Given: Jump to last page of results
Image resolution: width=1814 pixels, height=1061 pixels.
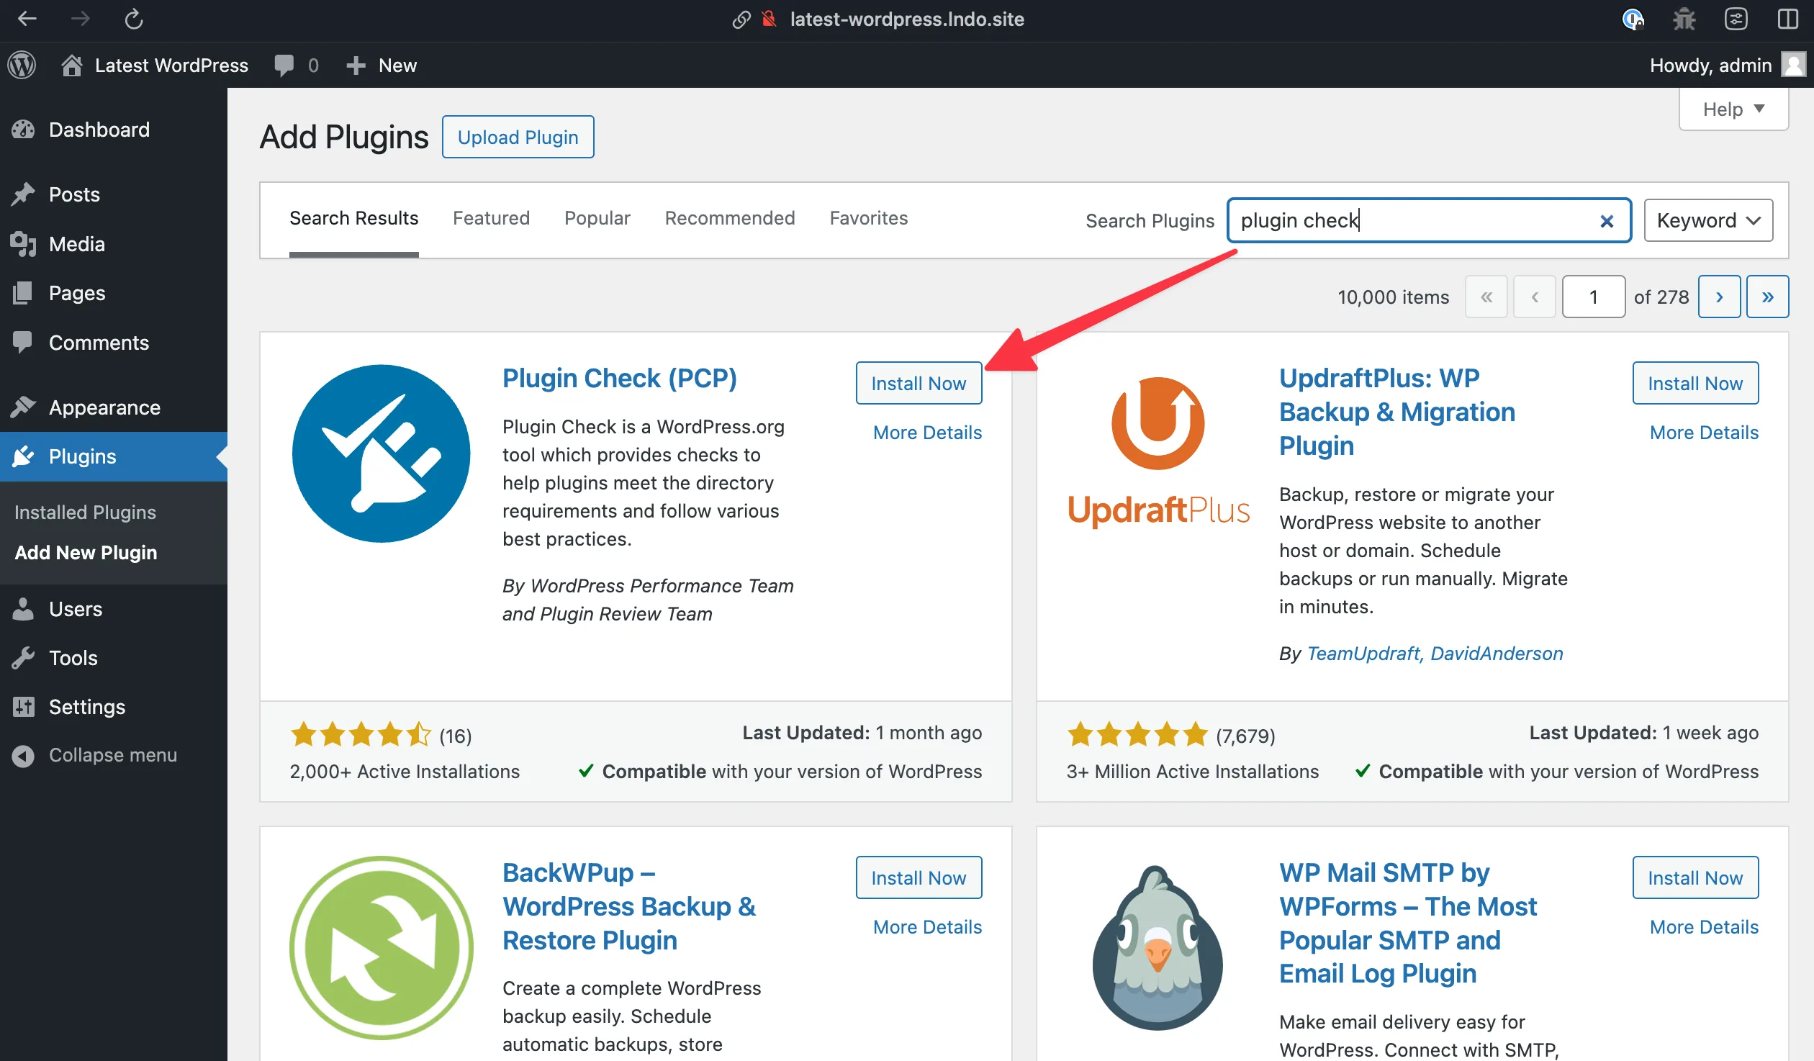Looking at the screenshot, I should point(1766,297).
